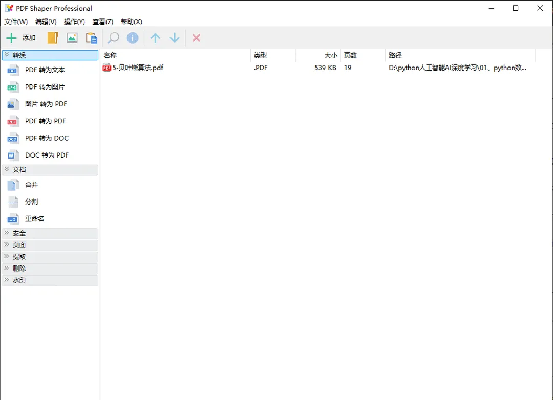Screen dimensions: 553x400
Task: Collapse the 文档 section
Action: coord(50,170)
